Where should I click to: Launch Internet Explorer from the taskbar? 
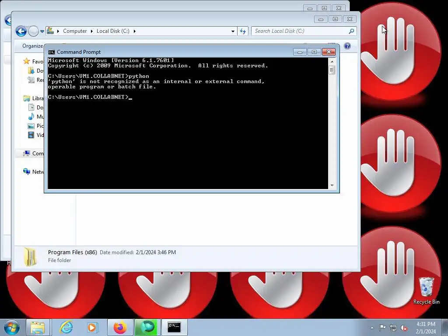point(66,327)
